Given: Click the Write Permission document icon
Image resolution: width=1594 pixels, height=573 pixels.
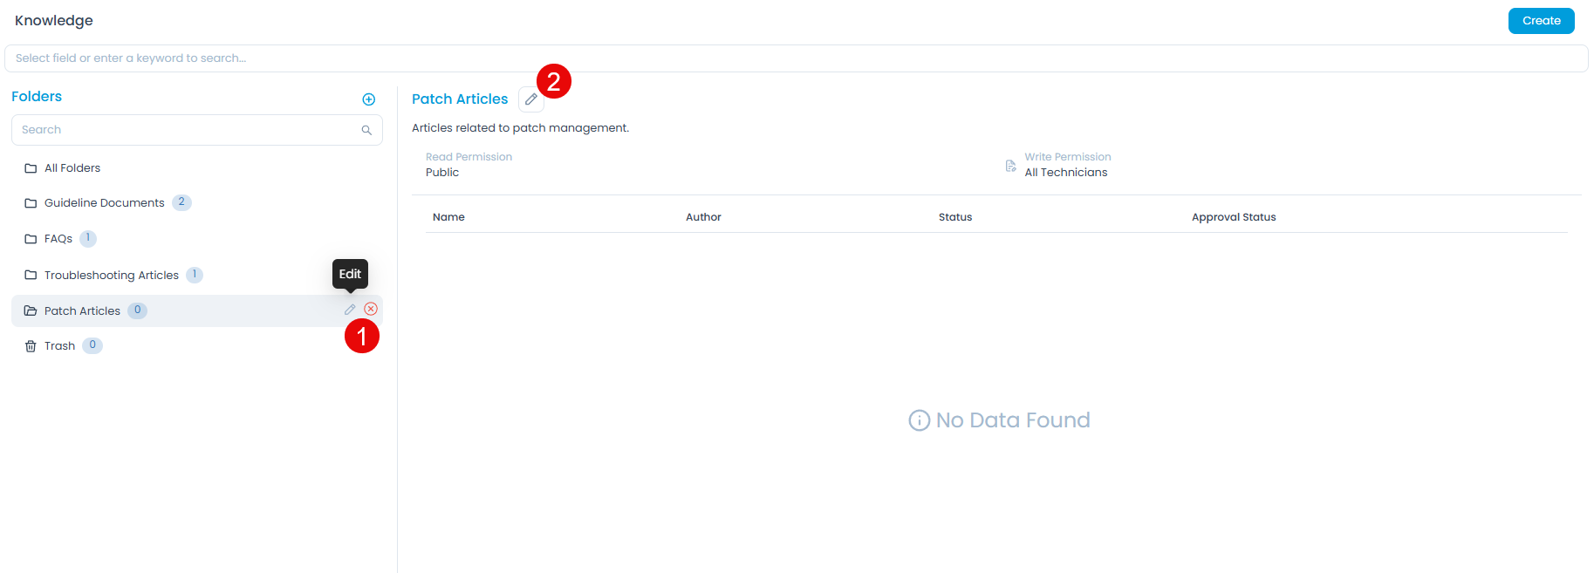Looking at the screenshot, I should (x=1010, y=166).
